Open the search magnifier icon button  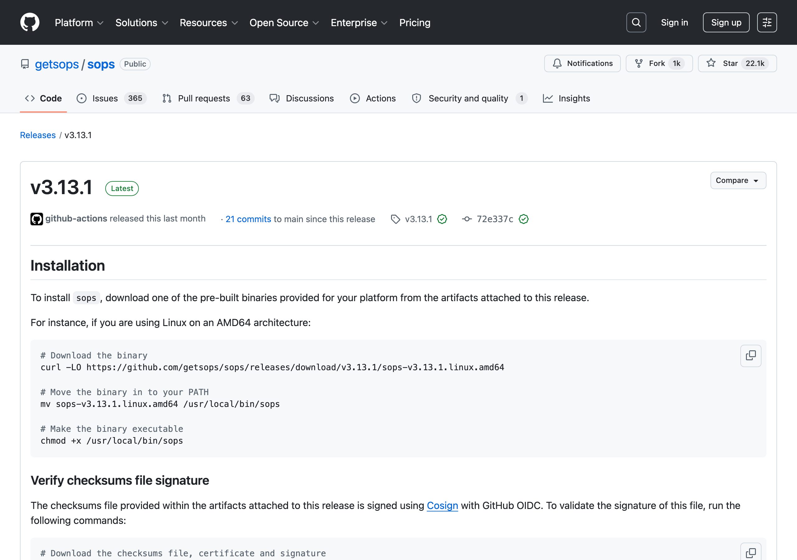click(x=636, y=22)
